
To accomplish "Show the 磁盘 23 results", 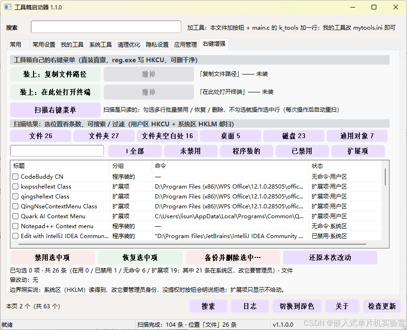I will pos(294,136).
